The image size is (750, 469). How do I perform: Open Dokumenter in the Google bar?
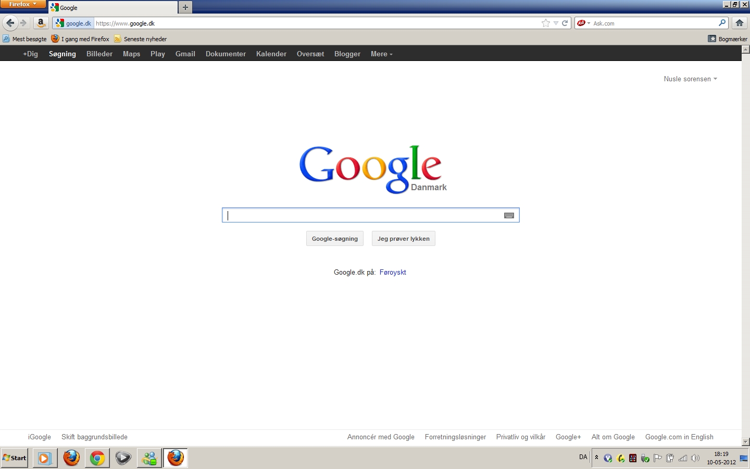point(226,54)
